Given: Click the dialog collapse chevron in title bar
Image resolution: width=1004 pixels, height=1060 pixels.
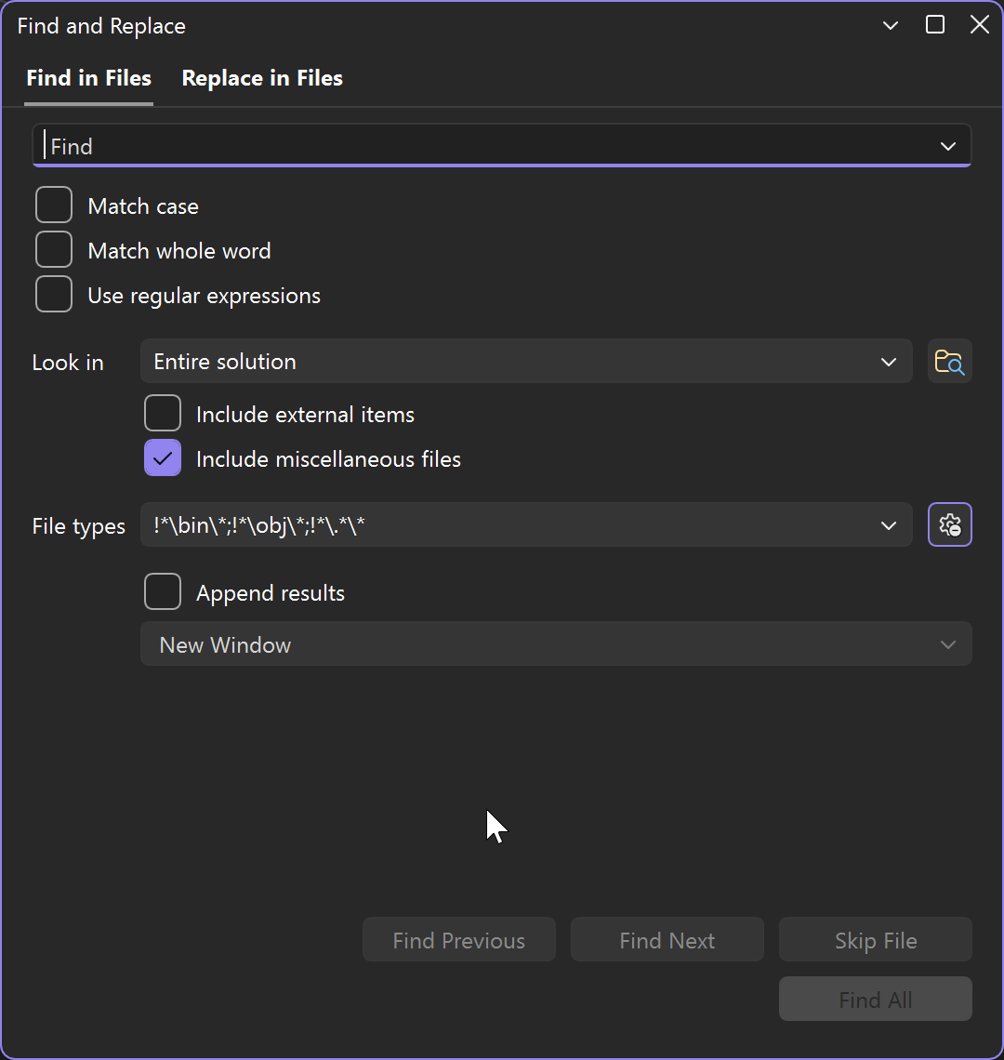Looking at the screenshot, I should 890,25.
